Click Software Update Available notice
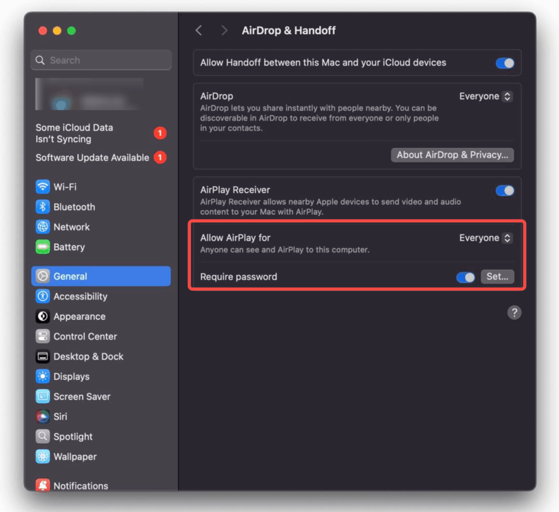559x512 pixels. (x=92, y=157)
